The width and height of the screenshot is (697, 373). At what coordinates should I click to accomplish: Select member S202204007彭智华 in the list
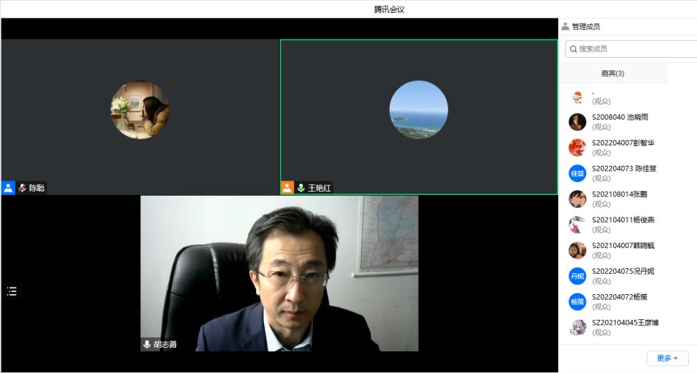(x=622, y=143)
